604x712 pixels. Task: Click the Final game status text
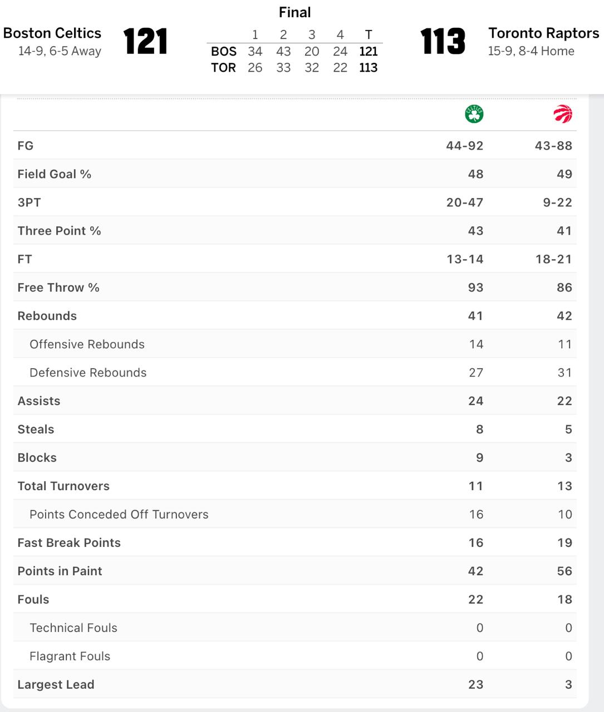(x=294, y=12)
